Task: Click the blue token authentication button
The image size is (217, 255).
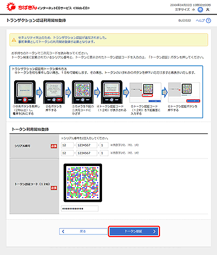Action: coord(134,231)
